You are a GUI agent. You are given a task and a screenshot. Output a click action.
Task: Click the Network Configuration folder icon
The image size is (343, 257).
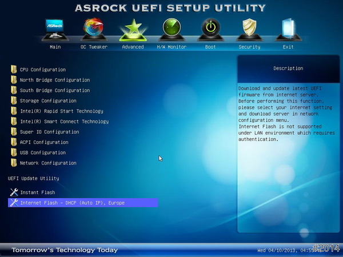pyautogui.click(x=14, y=163)
